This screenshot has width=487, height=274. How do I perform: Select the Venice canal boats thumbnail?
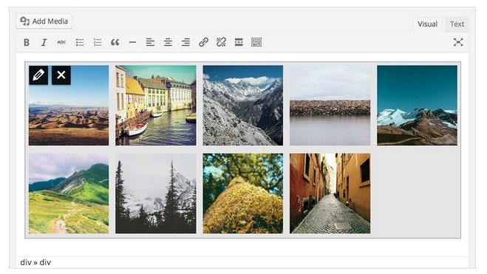[156, 105]
